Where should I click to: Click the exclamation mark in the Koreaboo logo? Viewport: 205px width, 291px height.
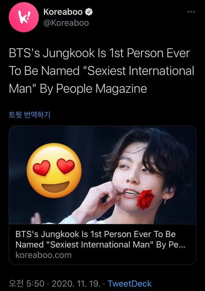point(28,16)
